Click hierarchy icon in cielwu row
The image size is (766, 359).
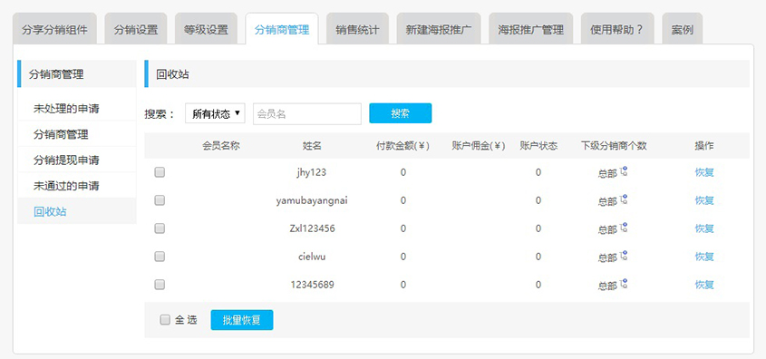(624, 255)
